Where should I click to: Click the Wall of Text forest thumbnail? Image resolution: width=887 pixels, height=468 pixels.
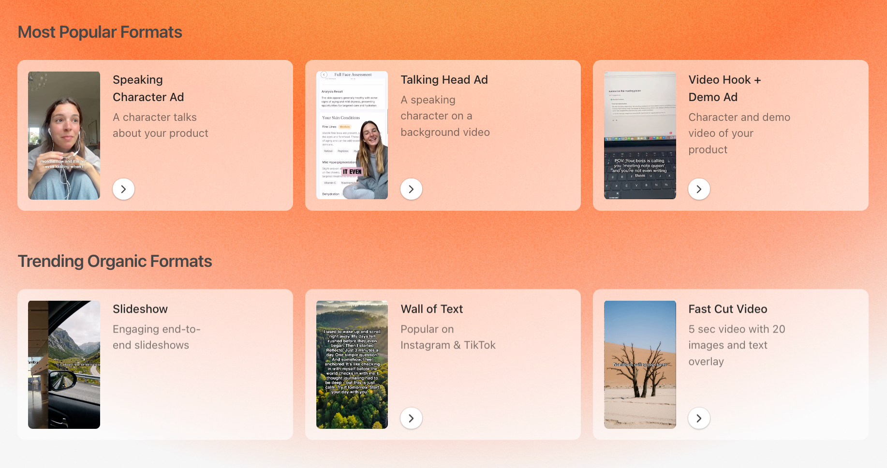(352, 365)
